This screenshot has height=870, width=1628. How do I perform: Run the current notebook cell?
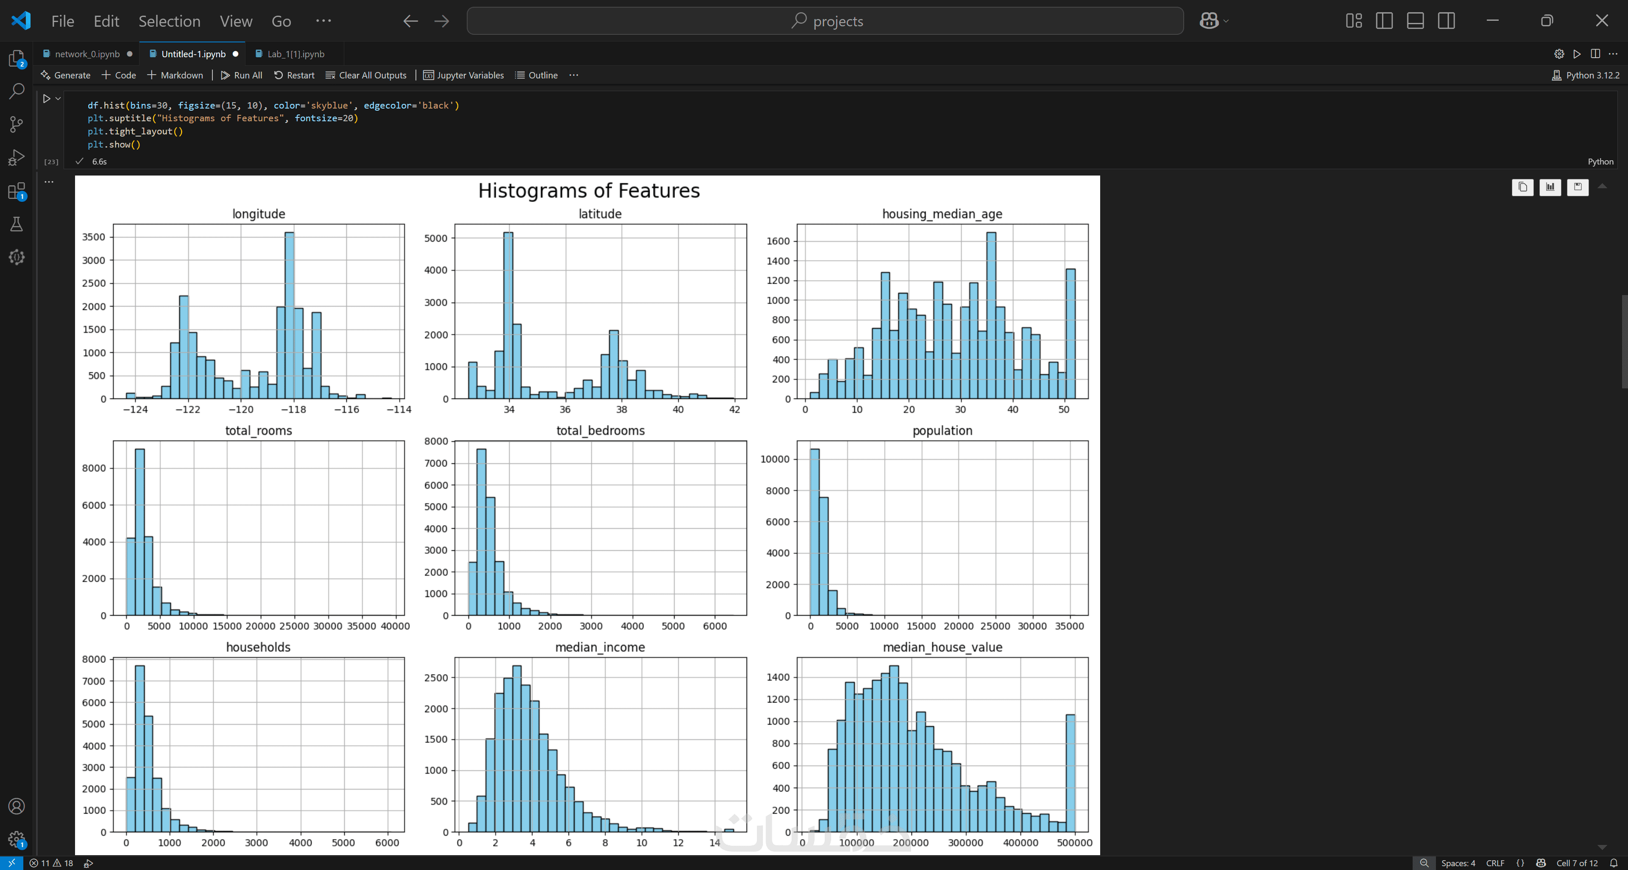[x=46, y=98]
